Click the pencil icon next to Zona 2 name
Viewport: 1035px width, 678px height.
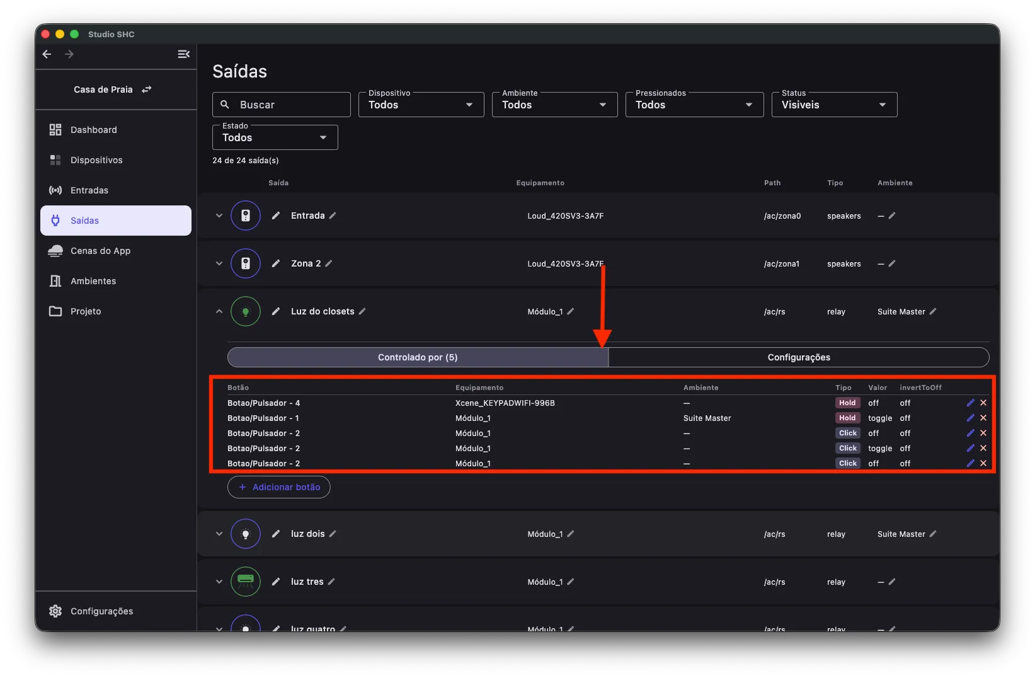329,263
